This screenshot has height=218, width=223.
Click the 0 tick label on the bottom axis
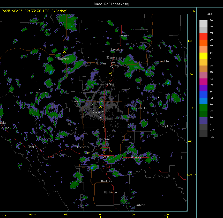100,214
